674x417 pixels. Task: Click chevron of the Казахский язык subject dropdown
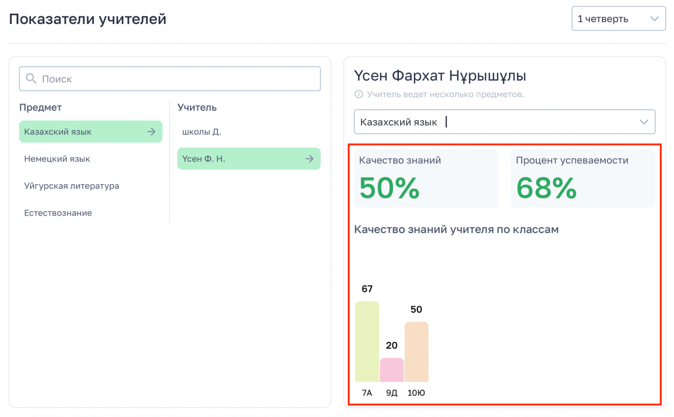pos(644,122)
